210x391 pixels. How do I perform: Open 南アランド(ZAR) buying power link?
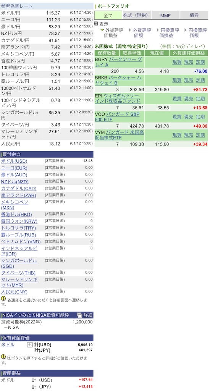[18, 195]
